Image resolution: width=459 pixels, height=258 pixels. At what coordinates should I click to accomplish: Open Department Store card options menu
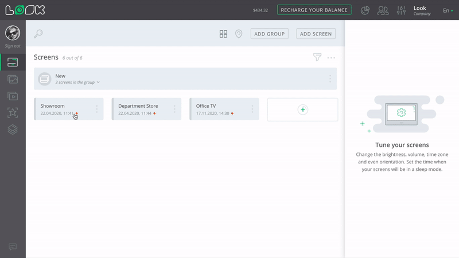(x=174, y=109)
